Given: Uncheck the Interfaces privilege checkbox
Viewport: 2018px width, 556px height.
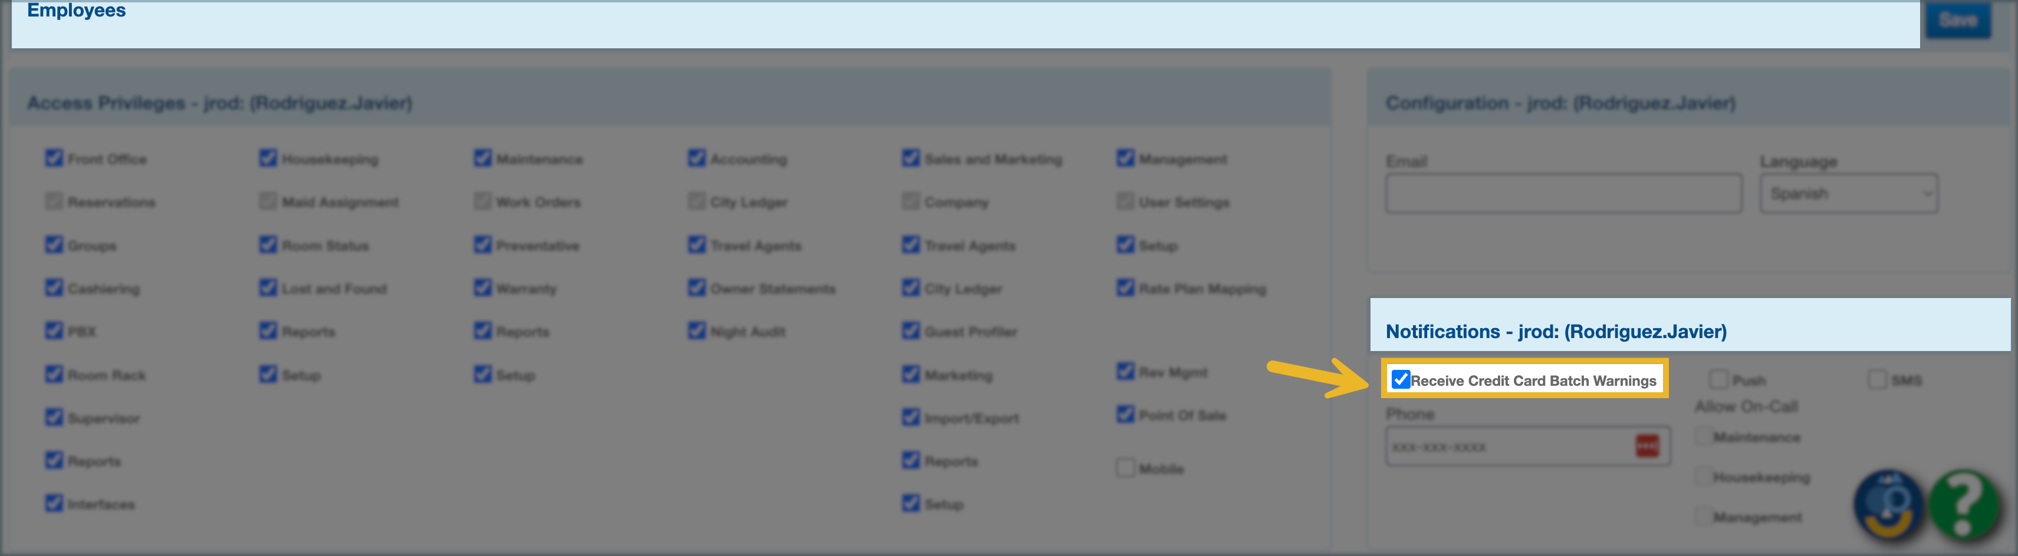Looking at the screenshot, I should tap(54, 504).
